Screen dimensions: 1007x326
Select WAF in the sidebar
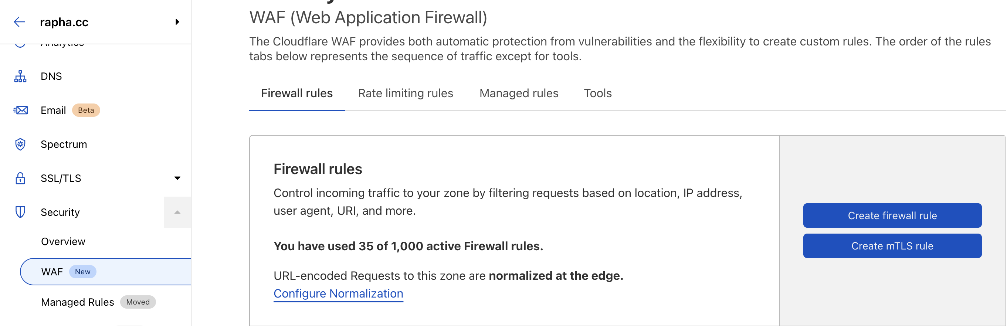(52, 272)
